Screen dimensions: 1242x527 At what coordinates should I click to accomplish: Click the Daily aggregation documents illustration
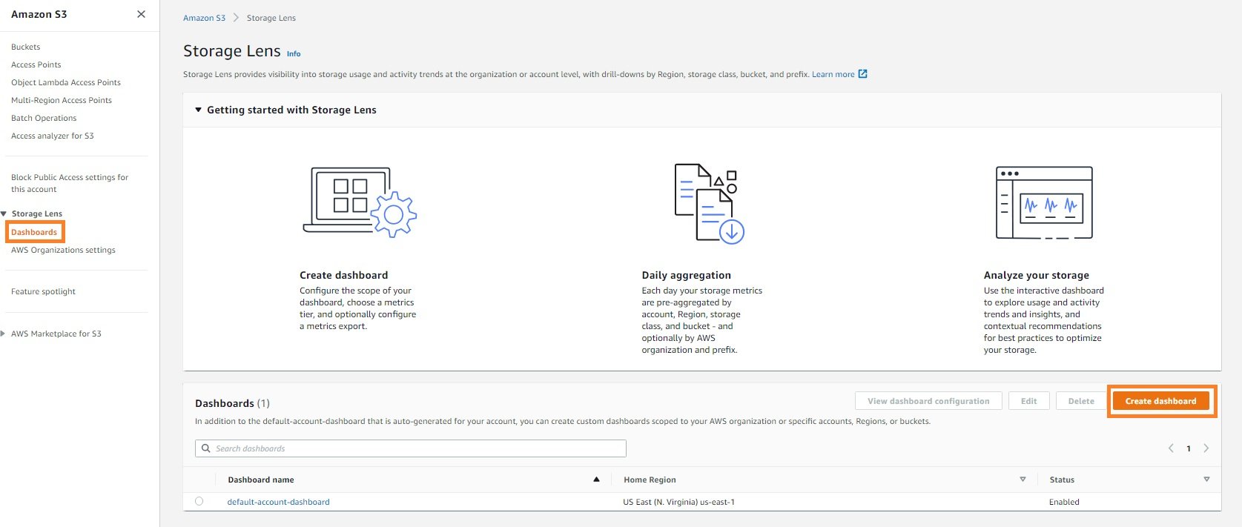point(708,203)
